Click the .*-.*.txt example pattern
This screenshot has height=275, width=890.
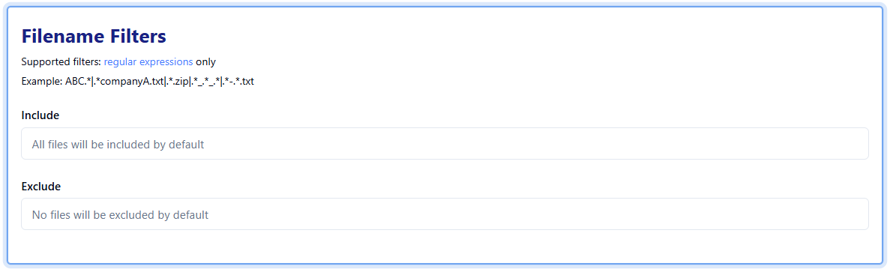[237, 81]
